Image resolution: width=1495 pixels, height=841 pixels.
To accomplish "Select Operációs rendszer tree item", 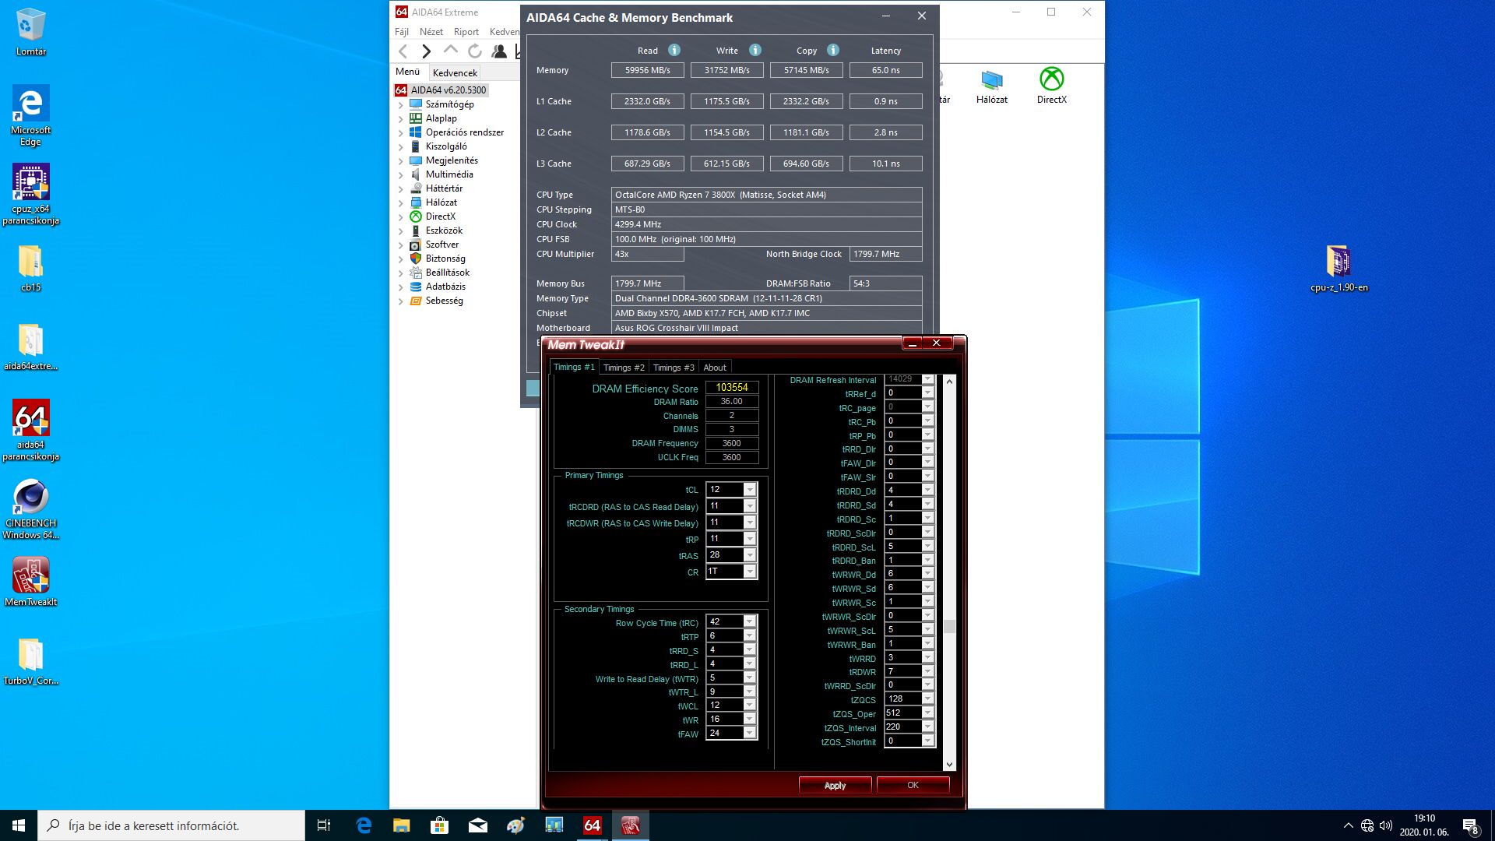I will point(464,132).
